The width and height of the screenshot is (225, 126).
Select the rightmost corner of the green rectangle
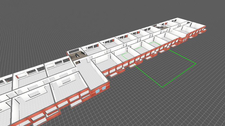point(195,64)
